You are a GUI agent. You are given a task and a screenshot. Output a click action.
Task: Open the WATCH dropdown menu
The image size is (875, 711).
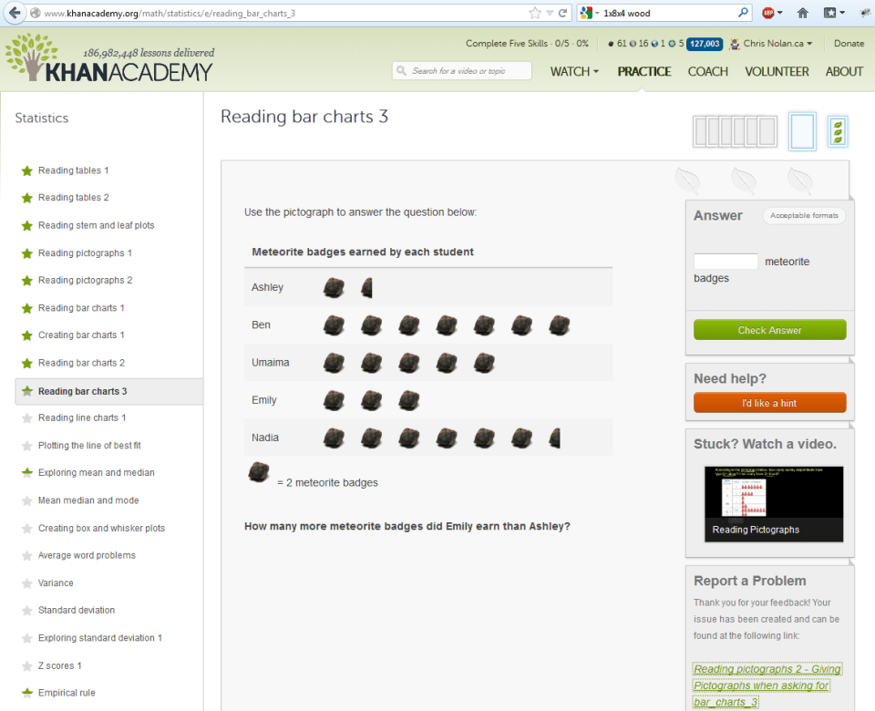pyautogui.click(x=574, y=71)
